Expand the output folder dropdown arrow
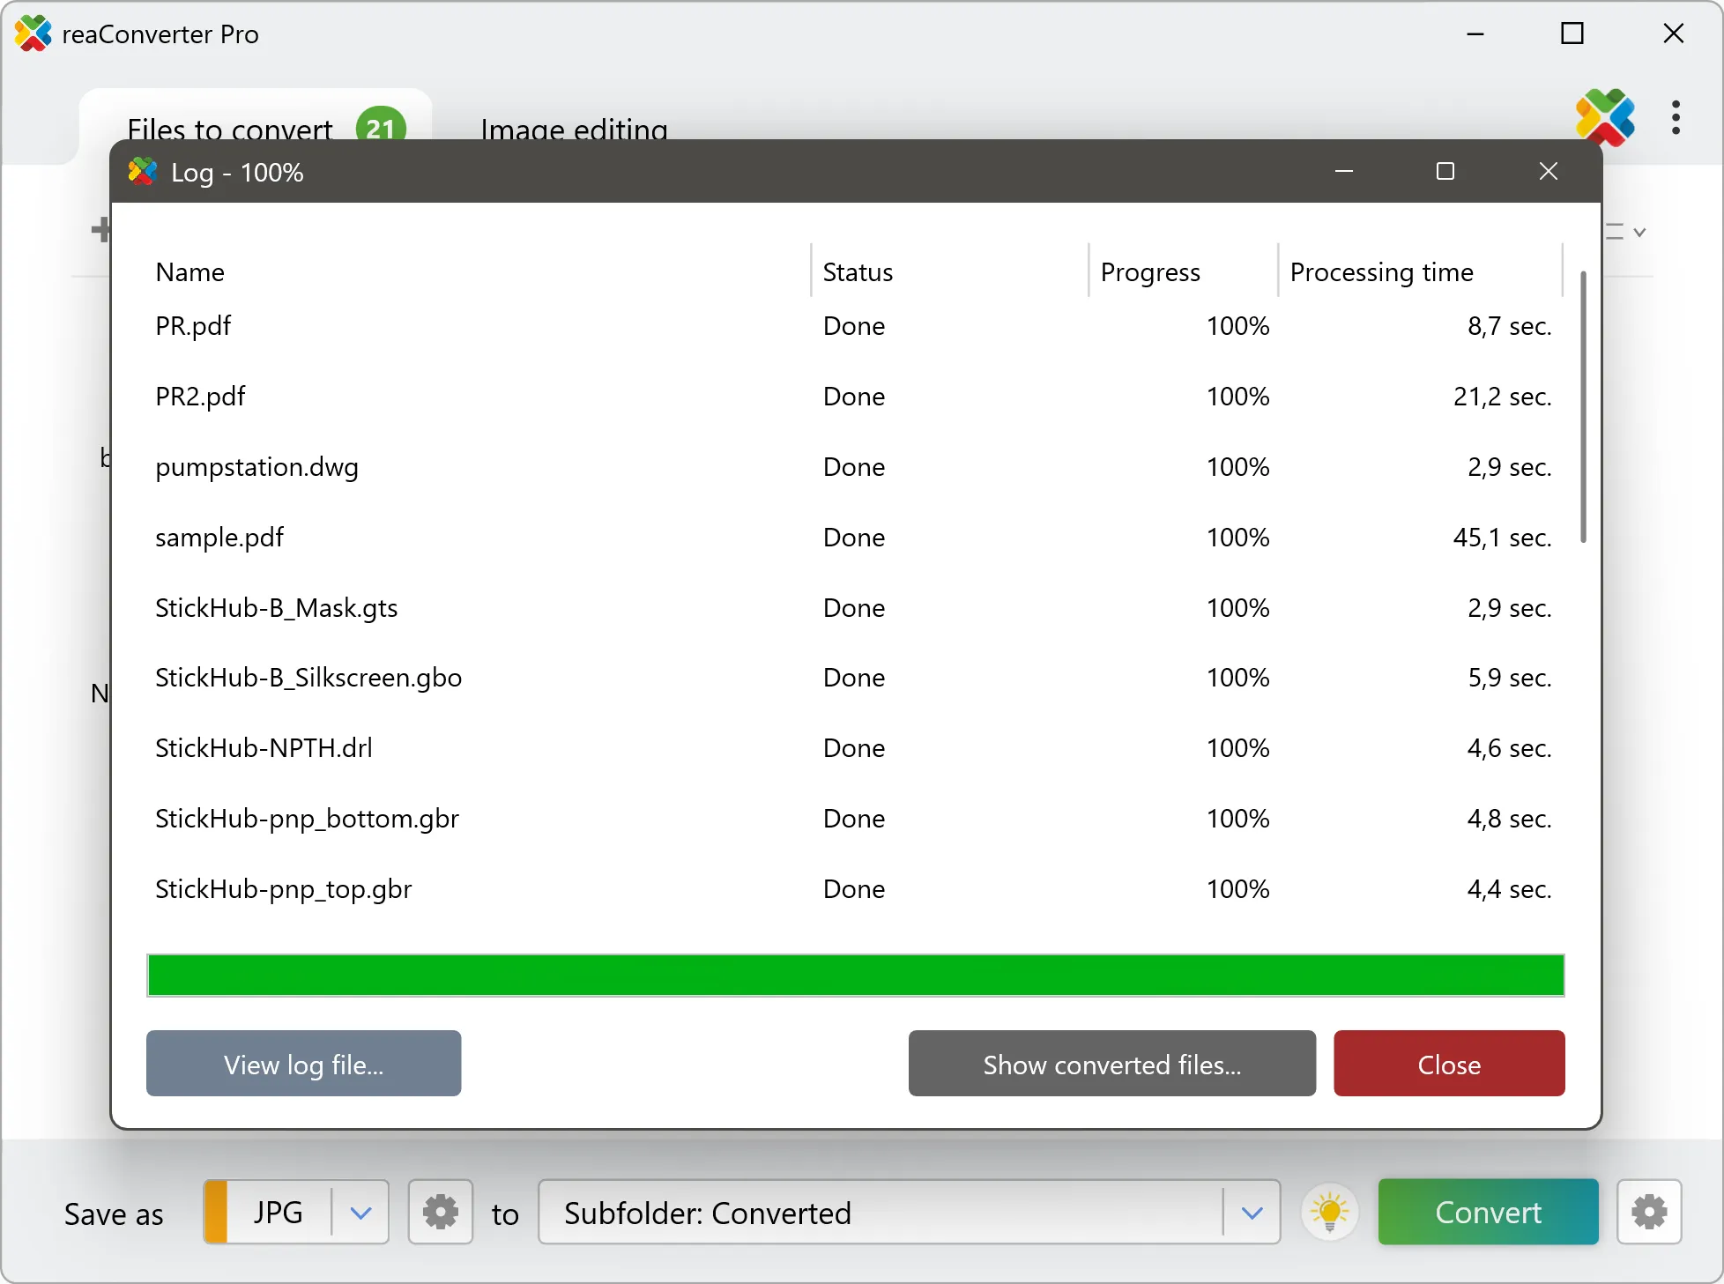 click(x=1252, y=1213)
